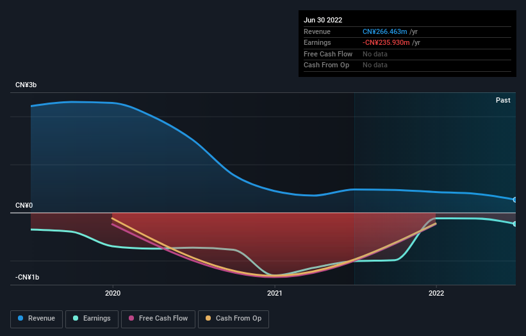
Task: Click the CN¥266.463m revenue value
Action: (x=385, y=31)
